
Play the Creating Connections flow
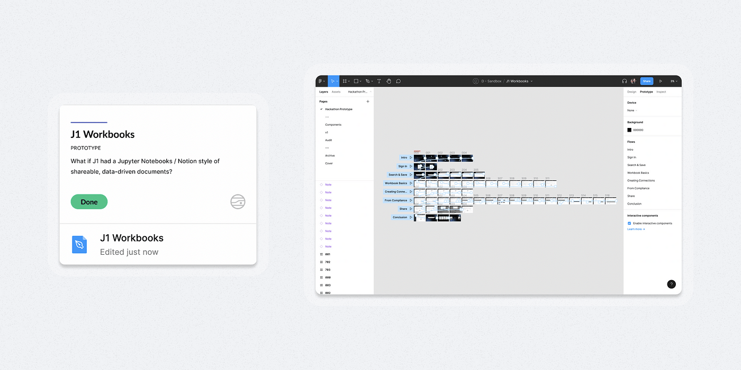[411, 192]
